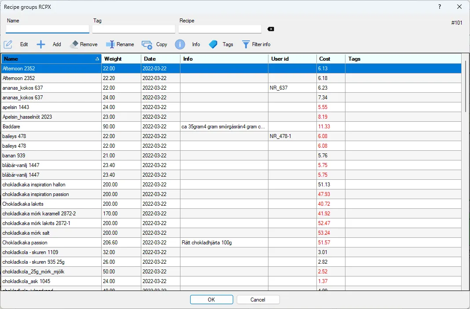This screenshot has height=309, width=470.
Task: Select the apelsin 1443 row
Action: 231,107
